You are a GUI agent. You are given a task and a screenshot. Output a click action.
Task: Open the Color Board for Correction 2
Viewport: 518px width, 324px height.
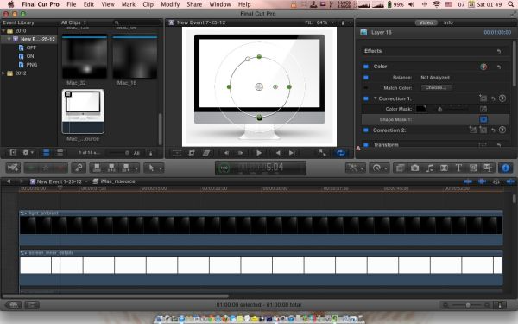click(502, 130)
